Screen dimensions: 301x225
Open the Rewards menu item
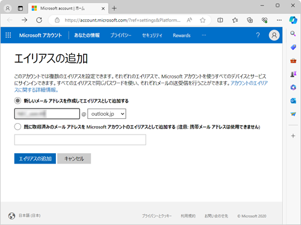(182, 36)
